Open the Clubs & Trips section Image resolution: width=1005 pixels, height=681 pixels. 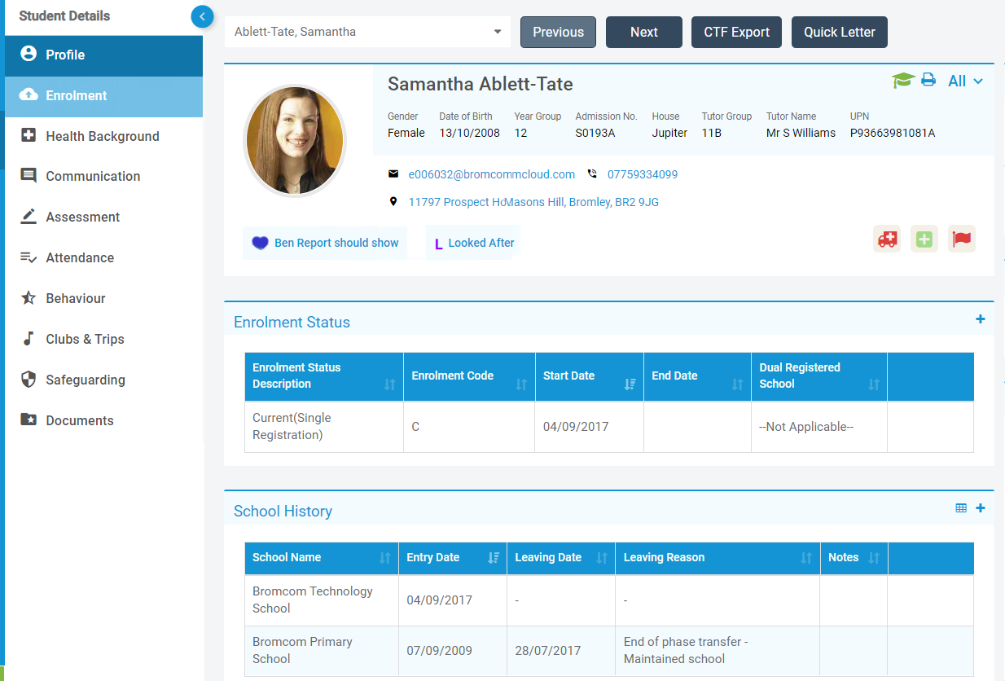click(103, 339)
